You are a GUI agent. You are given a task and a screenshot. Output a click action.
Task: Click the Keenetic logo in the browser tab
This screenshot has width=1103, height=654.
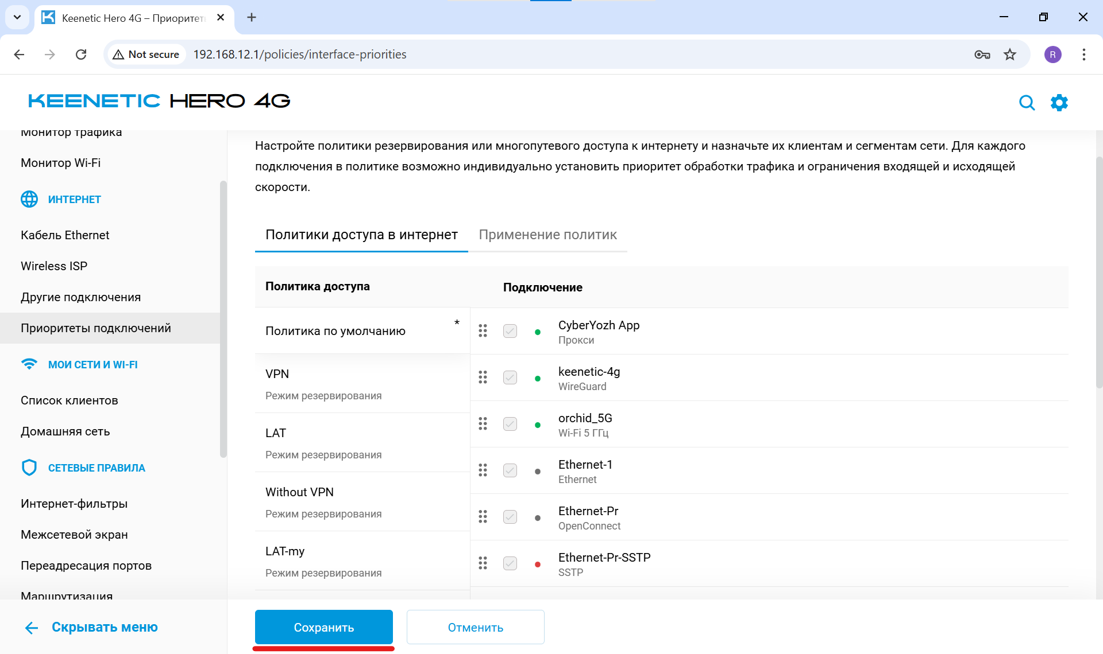[48, 18]
